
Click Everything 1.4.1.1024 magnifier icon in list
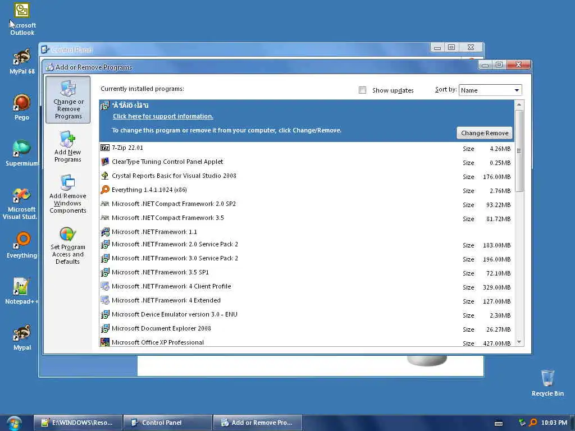click(105, 190)
